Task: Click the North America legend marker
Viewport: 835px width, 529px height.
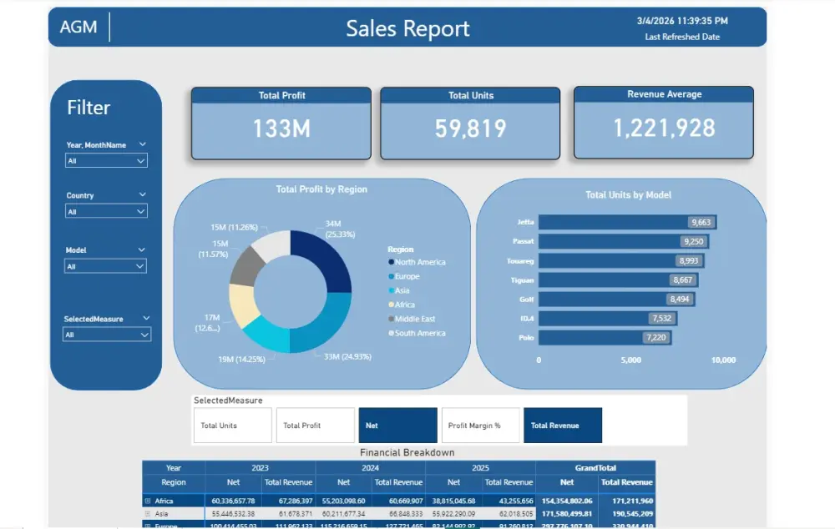Action: [x=392, y=262]
